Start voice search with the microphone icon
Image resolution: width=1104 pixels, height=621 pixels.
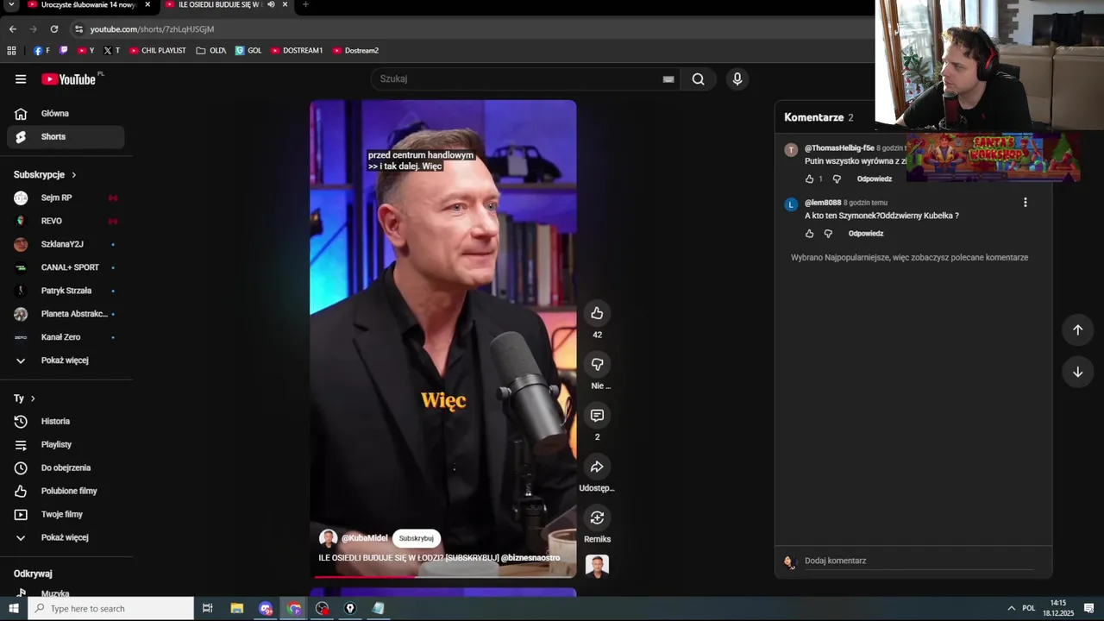coord(737,79)
